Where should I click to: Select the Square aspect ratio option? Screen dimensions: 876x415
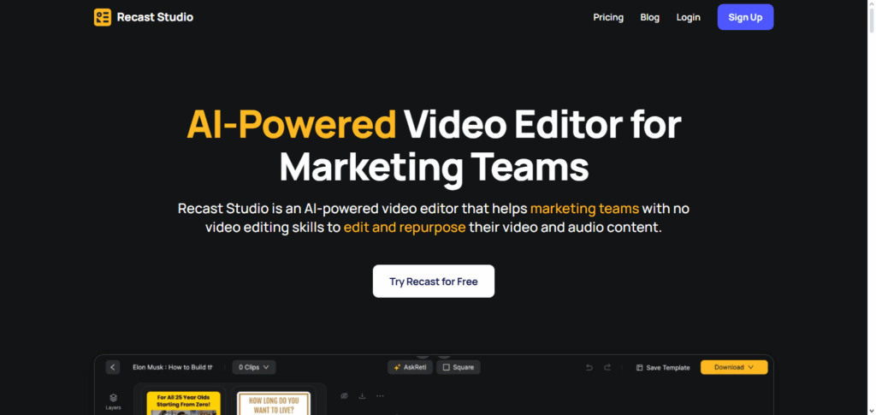(459, 367)
